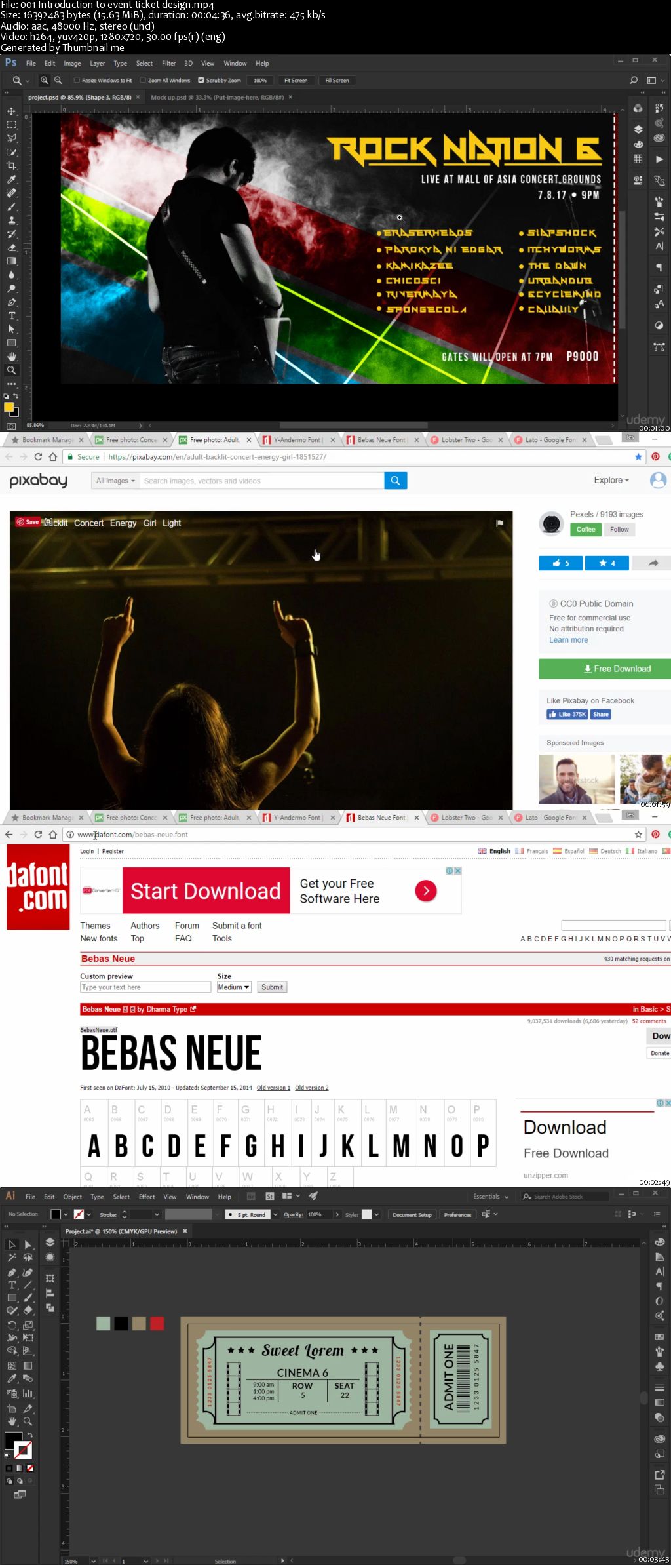Open the Object menu in Illustrator
671x1565 pixels.
tap(72, 1197)
